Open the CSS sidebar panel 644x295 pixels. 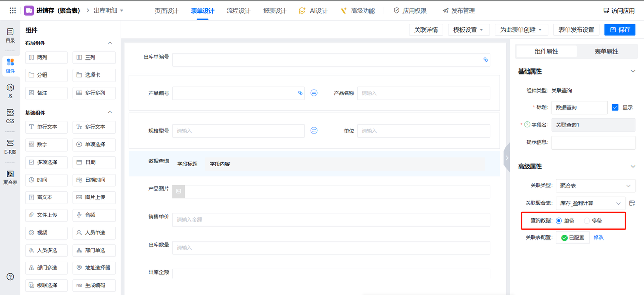[x=10, y=116]
